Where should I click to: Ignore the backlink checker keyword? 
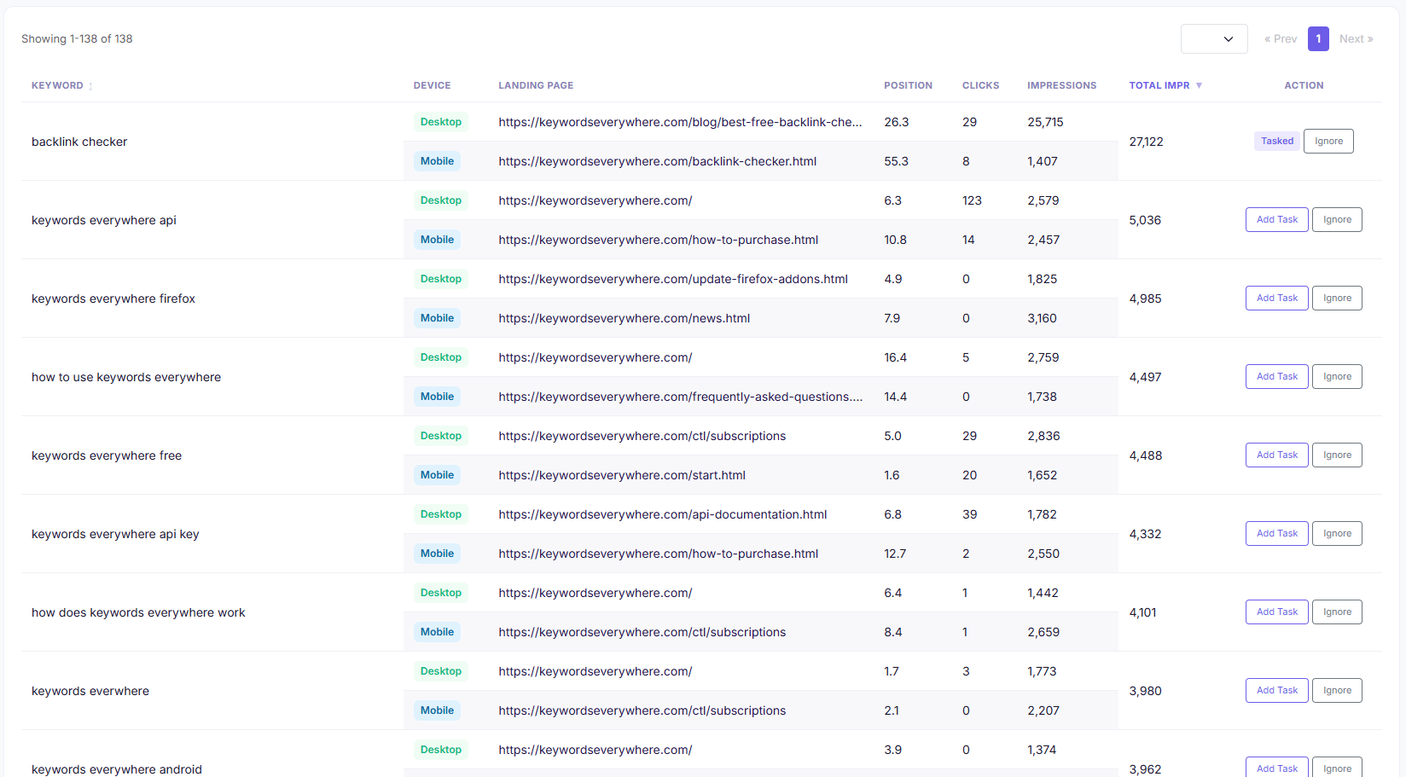click(1328, 141)
